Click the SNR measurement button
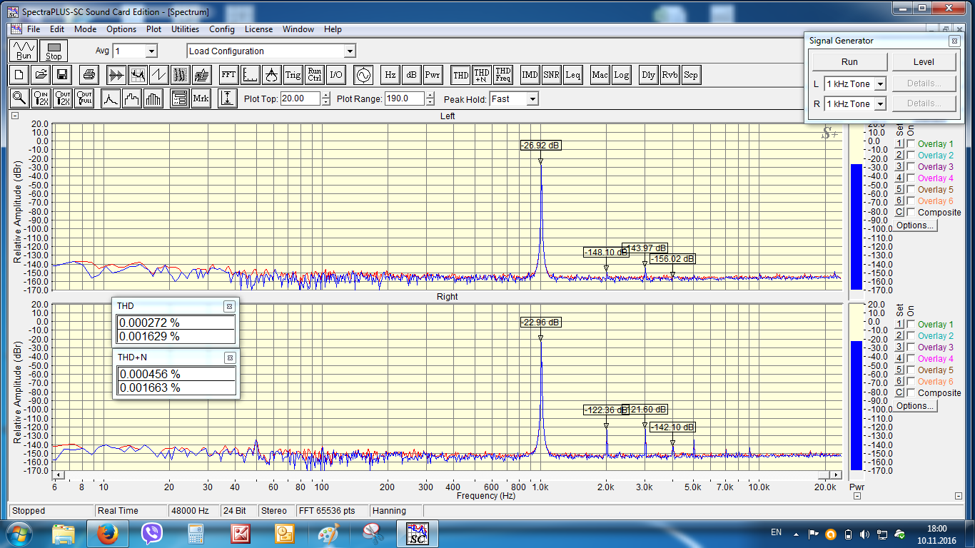Viewport: 975px width, 548px height. (x=551, y=74)
